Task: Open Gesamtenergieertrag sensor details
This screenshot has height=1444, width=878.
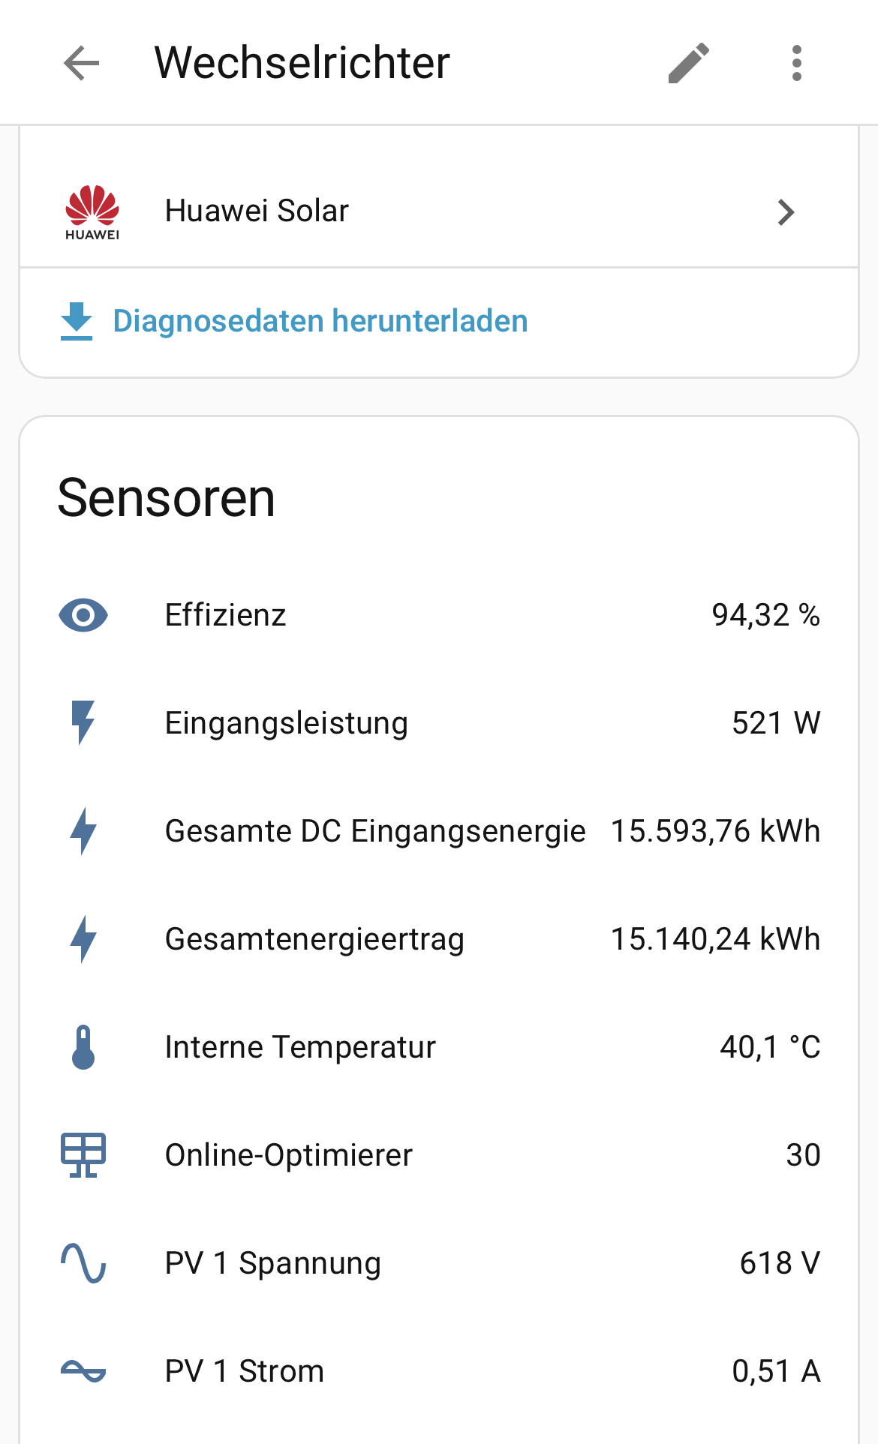Action: (x=314, y=939)
